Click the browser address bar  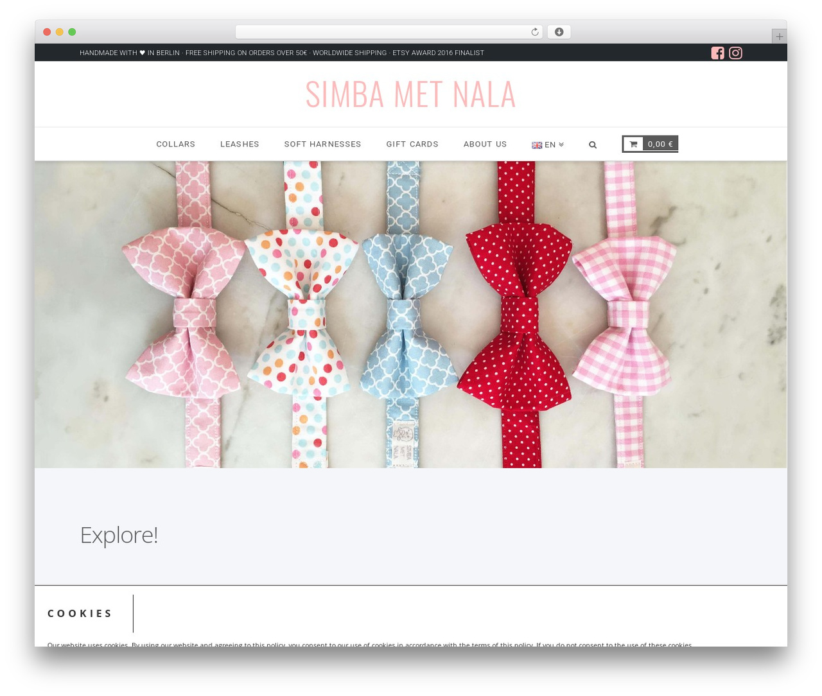[389, 32]
